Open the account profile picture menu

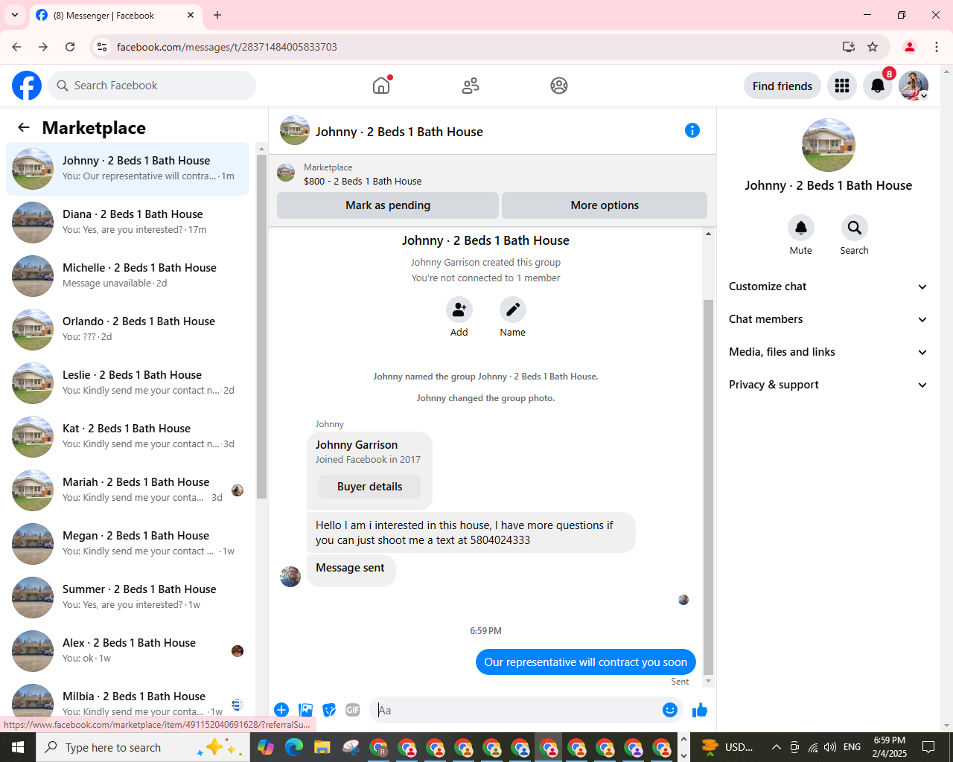pyautogui.click(x=914, y=86)
